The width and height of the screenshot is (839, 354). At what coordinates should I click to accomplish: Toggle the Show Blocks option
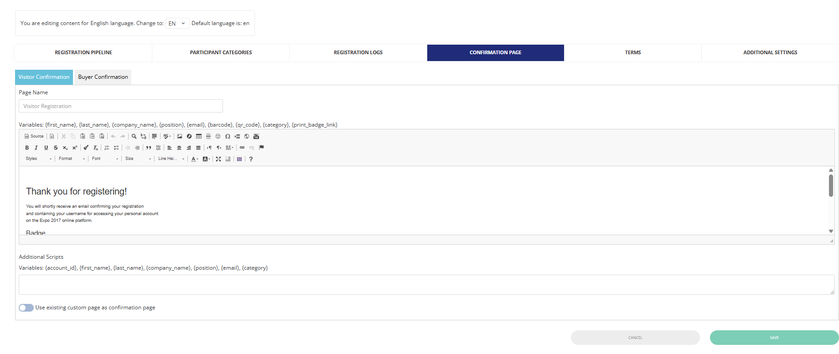click(228, 159)
